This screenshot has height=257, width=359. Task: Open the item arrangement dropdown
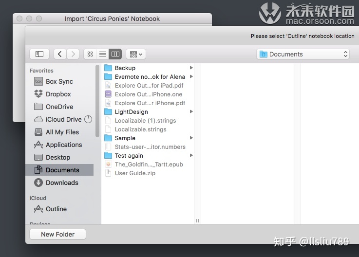pos(136,54)
